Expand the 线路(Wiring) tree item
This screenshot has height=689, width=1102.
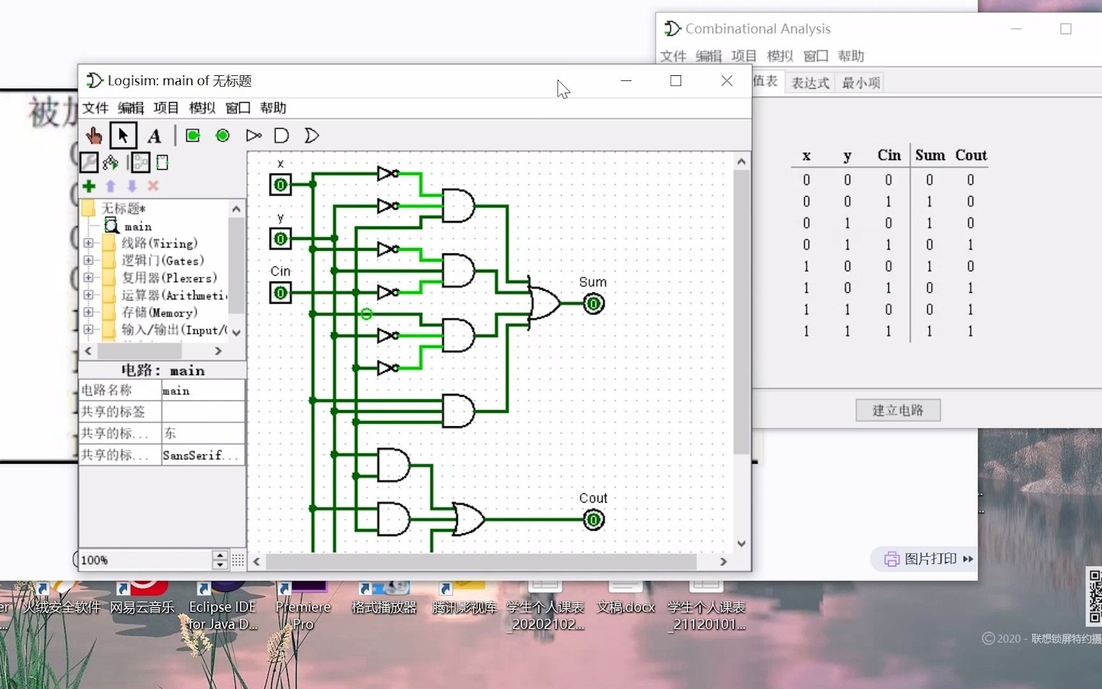[x=89, y=243]
